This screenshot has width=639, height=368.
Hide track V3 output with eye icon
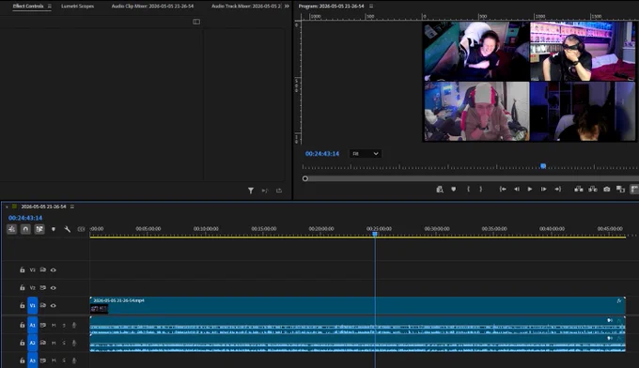click(x=54, y=269)
